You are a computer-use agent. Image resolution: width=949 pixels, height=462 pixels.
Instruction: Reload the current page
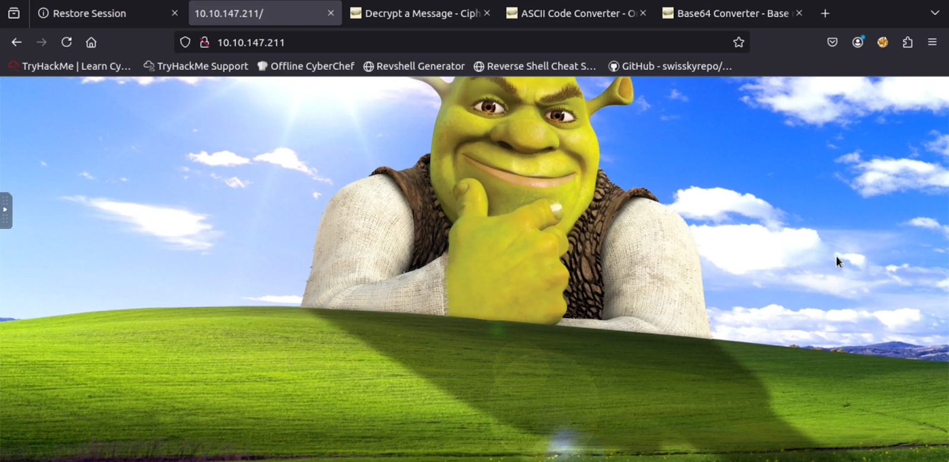point(66,42)
